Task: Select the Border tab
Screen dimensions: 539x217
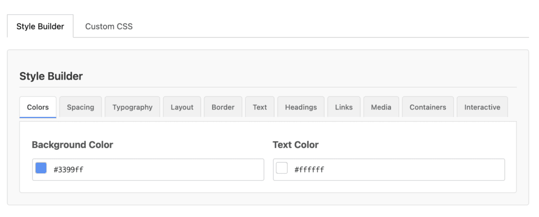Action: pyautogui.click(x=223, y=107)
